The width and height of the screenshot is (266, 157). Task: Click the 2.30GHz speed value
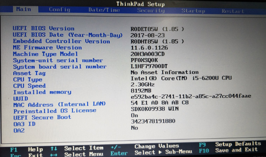tap(143, 85)
